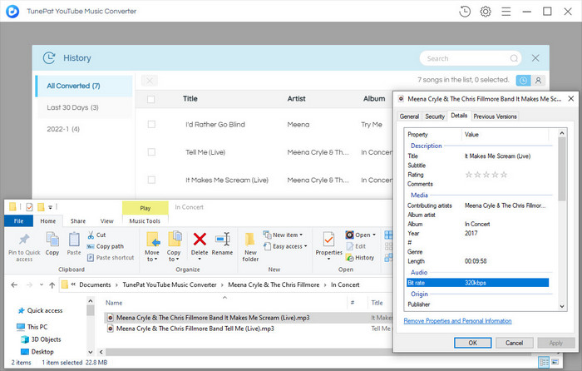
Task: Open recent locations dropdown beside forward arrow
Action: [x=42, y=284]
